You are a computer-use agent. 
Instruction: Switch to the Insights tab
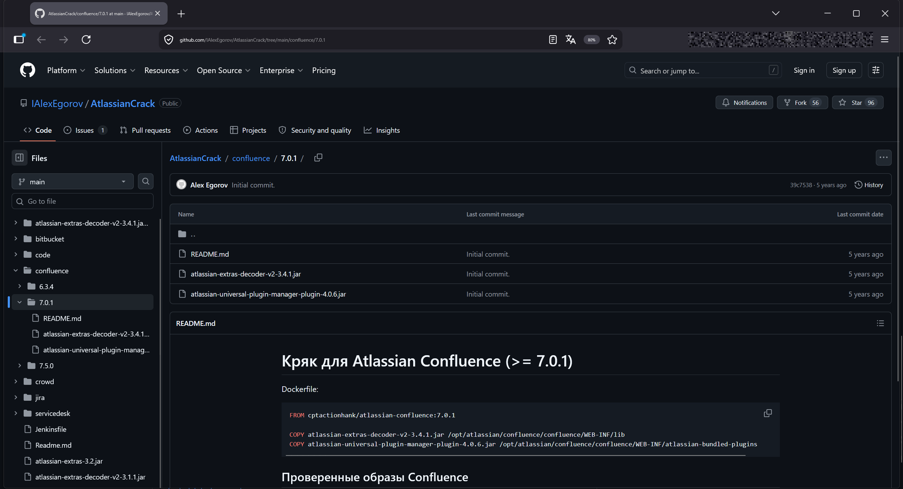point(382,130)
